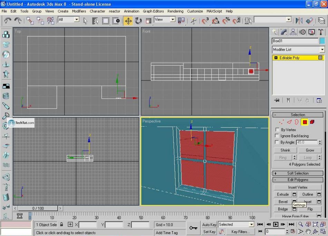Open the Selected key filter dropdown

[251, 225]
